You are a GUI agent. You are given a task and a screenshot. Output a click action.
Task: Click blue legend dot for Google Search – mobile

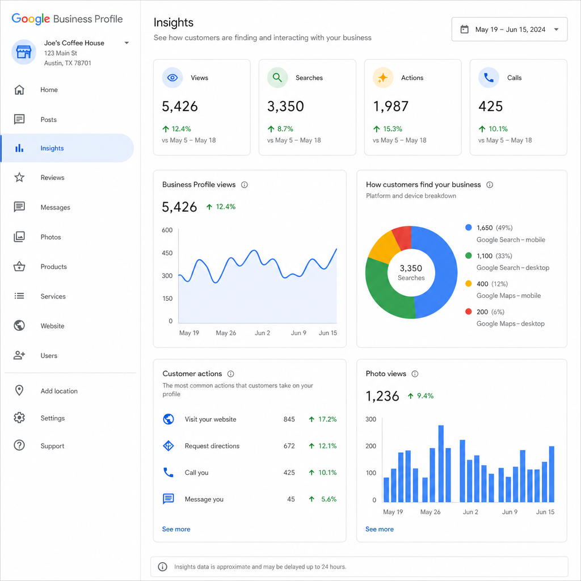pyautogui.click(x=468, y=228)
